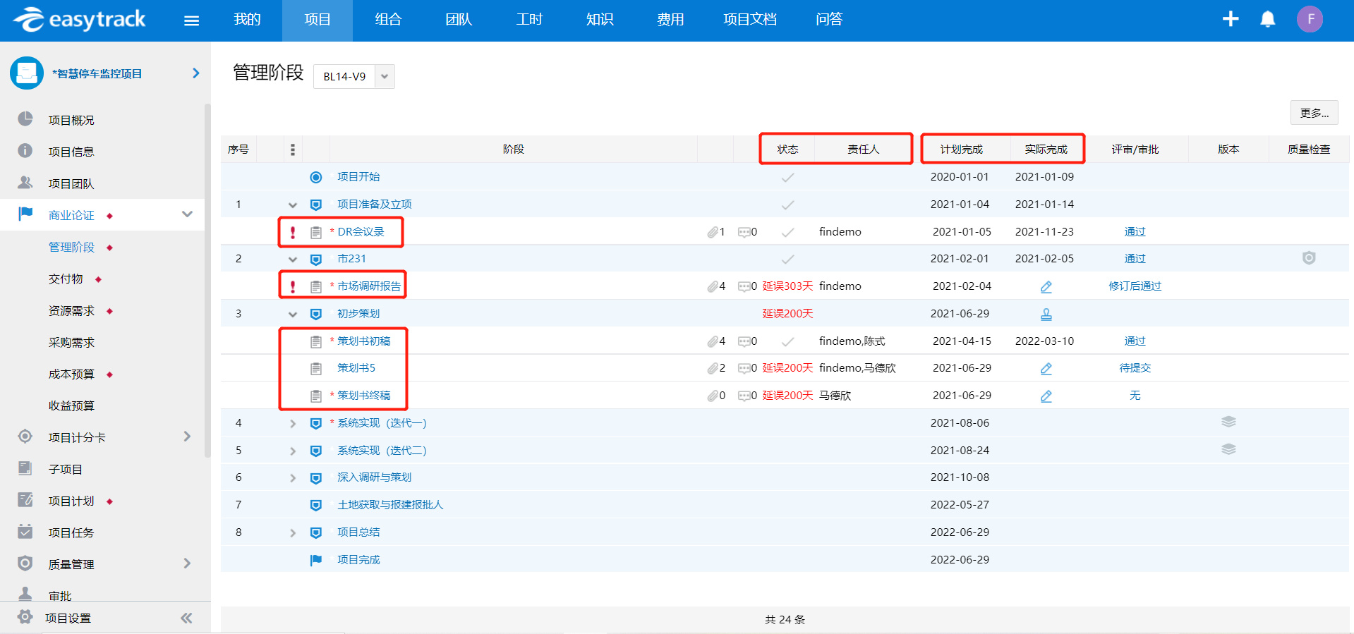
Task: Collapse the 市231 stage
Action: pos(293,260)
